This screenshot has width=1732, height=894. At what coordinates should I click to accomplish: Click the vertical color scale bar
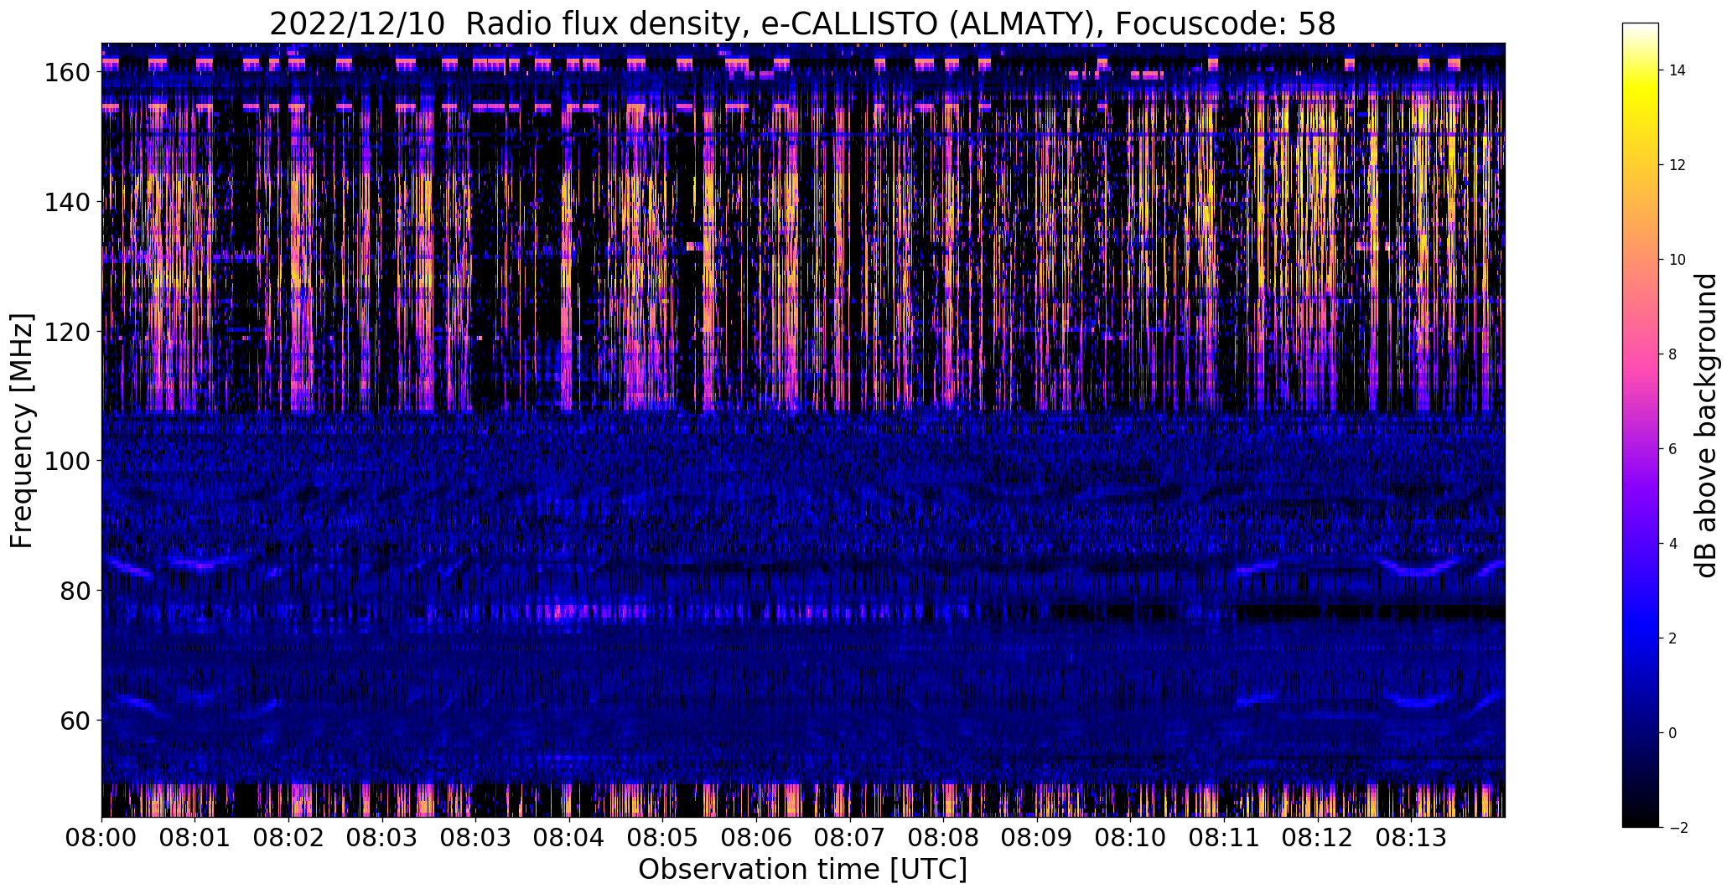[x=1641, y=425]
